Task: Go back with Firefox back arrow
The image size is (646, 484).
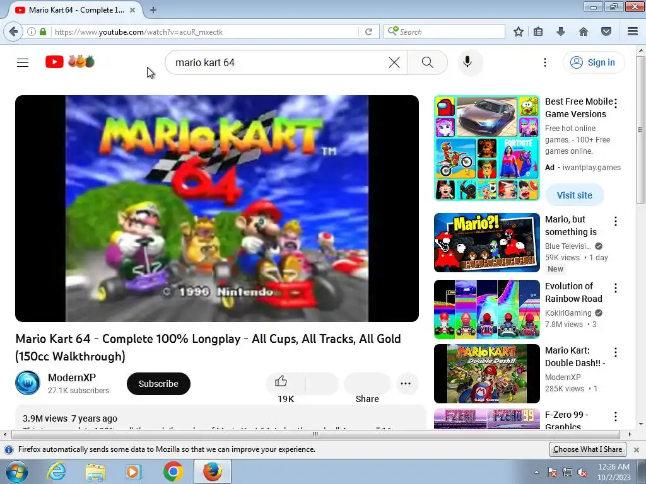Action: [x=13, y=32]
